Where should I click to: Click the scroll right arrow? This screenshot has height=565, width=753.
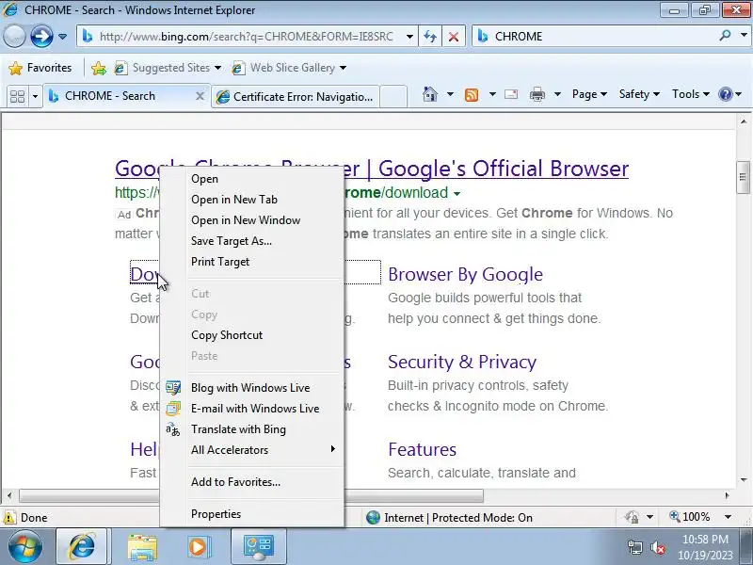pyautogui.click(x=728, y=495)
